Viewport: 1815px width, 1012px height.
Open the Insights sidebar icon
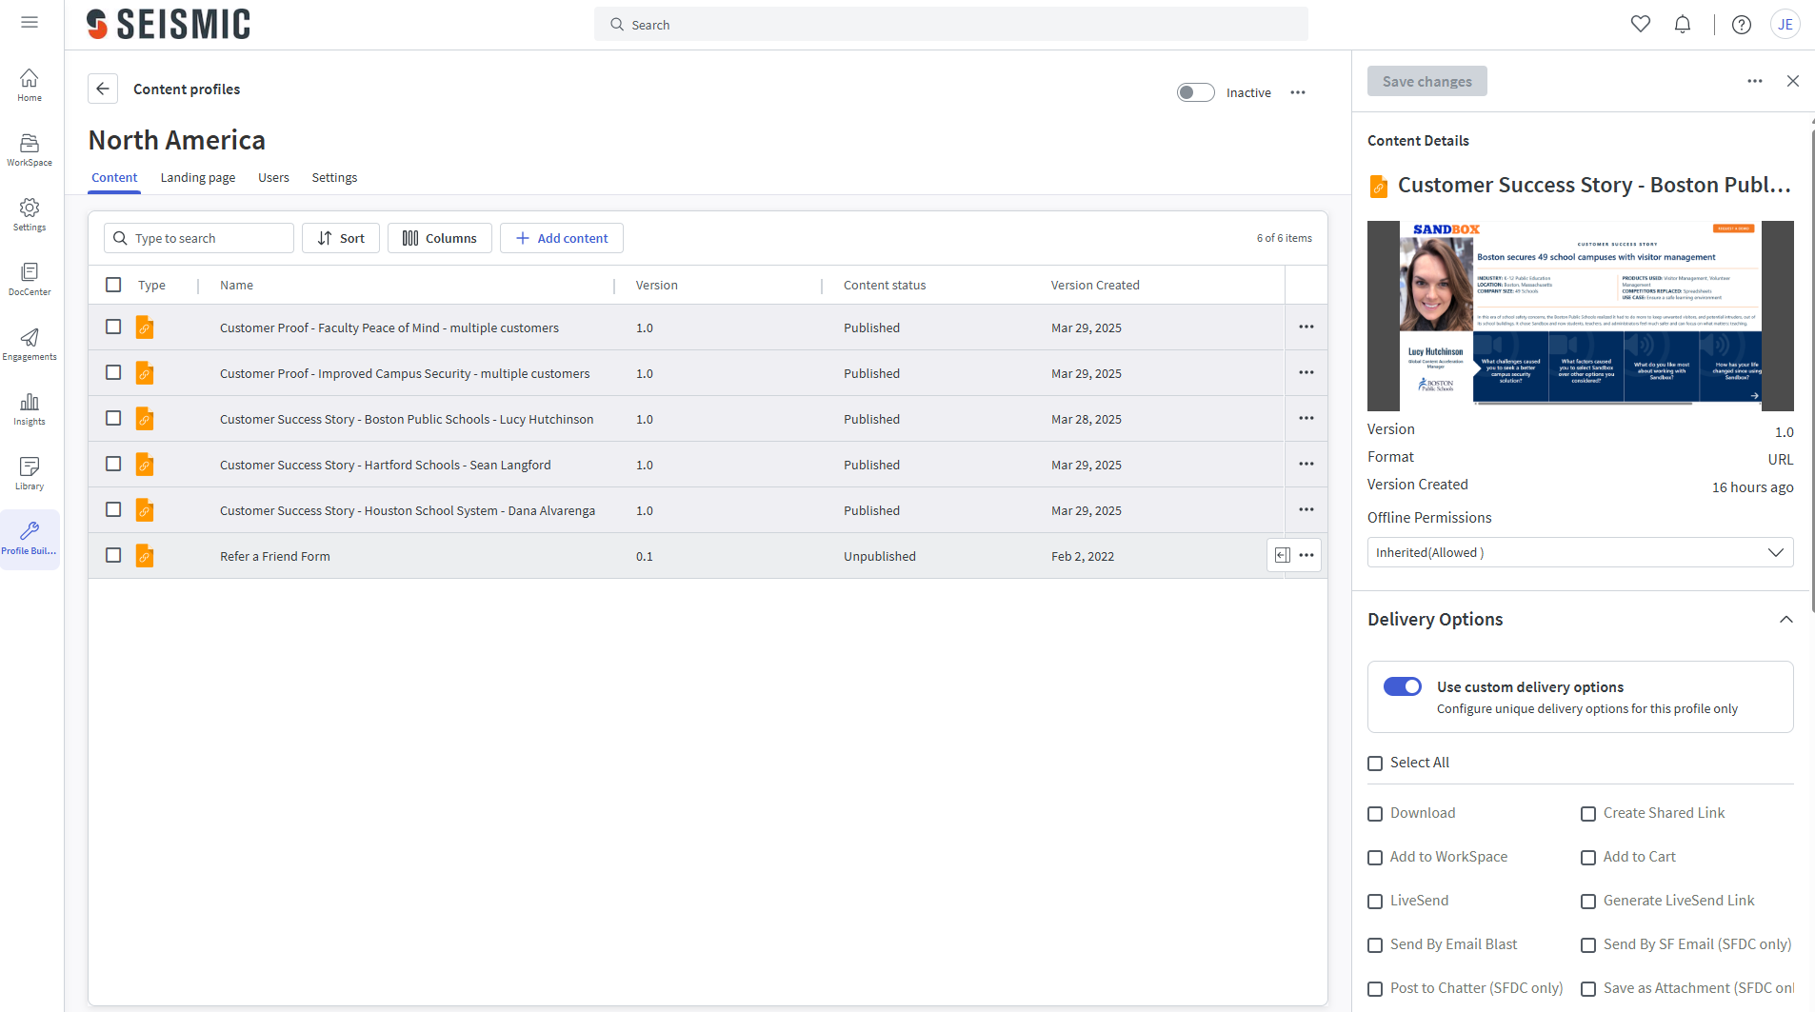[x=30, y=408]
